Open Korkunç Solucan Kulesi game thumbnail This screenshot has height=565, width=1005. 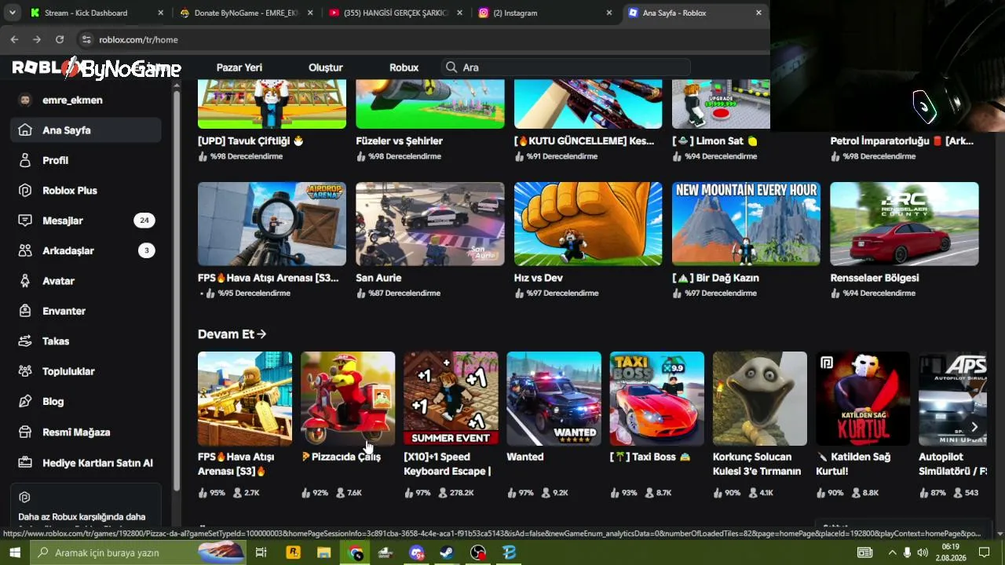tap(760, 399)
